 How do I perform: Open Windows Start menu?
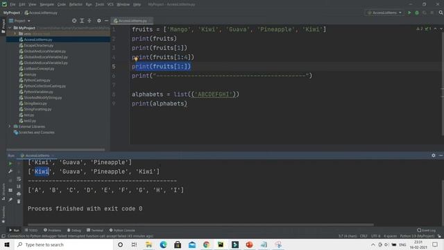[7, 244]
